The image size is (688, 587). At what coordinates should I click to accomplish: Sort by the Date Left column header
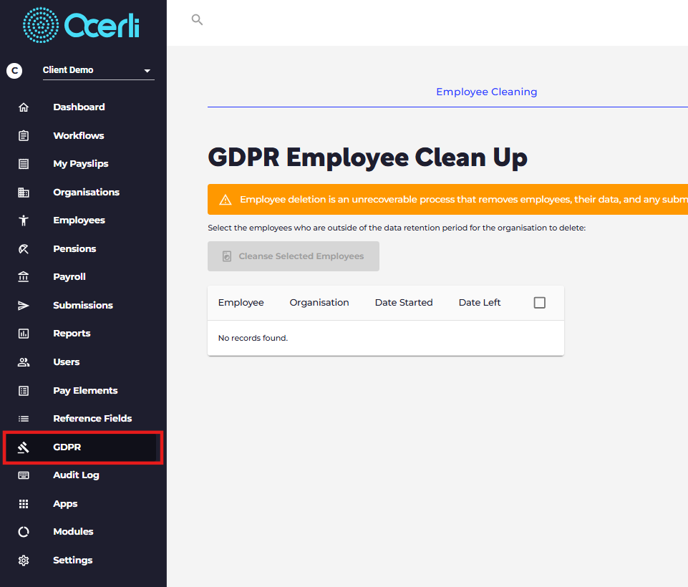click(x=480, y=303)
